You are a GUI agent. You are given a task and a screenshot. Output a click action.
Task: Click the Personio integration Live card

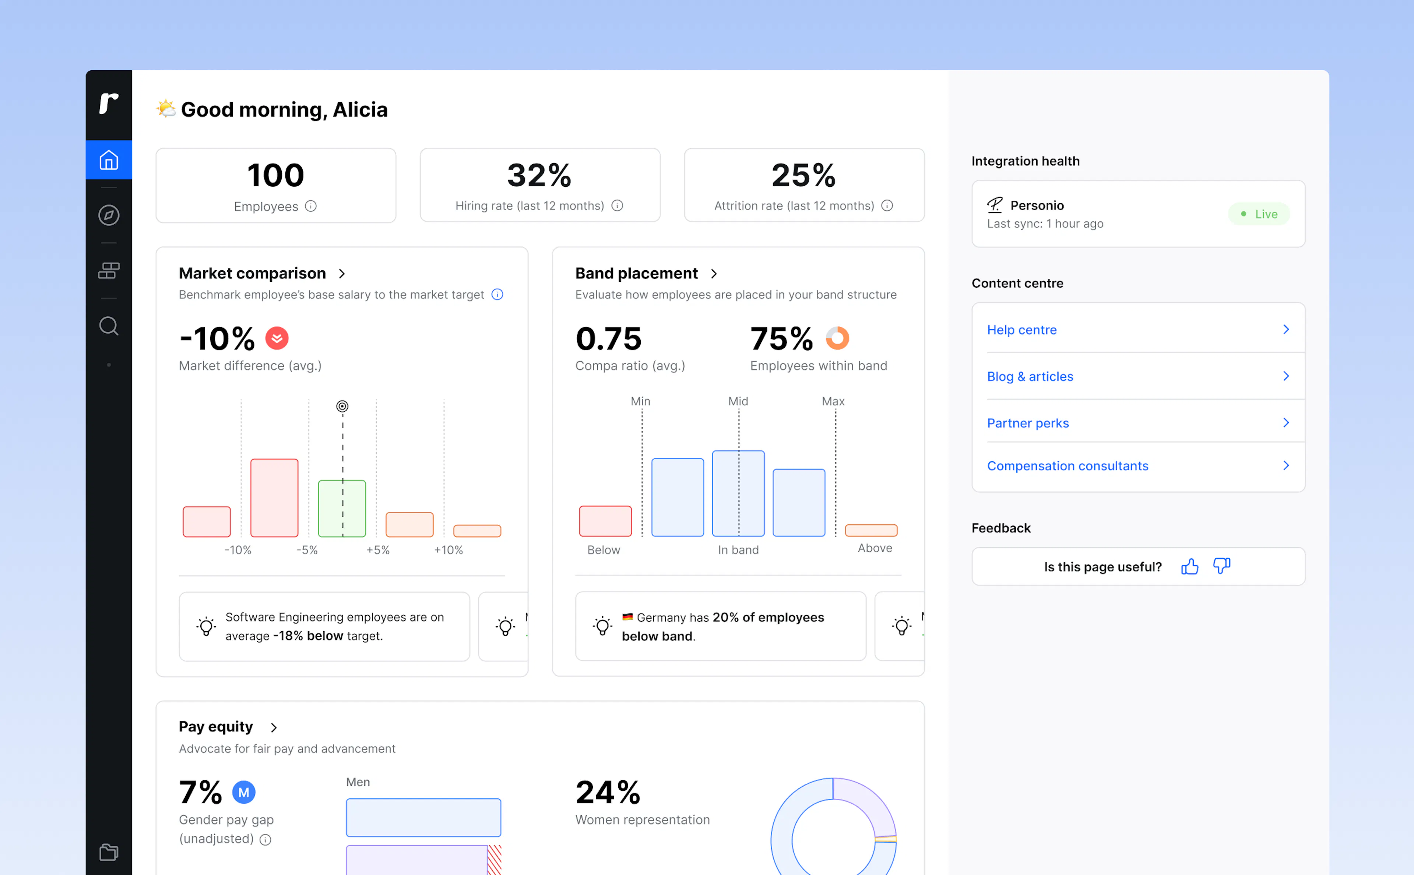point(1138,214)
